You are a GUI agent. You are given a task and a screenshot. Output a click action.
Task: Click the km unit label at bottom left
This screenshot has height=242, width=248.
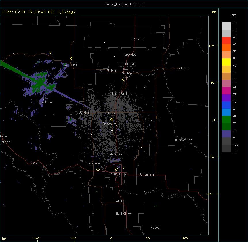pos(4,239)
